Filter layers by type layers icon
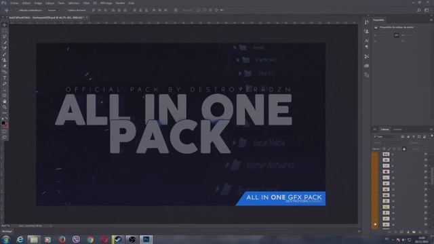Viewport: 434px width, 244px height. point(414,137)
